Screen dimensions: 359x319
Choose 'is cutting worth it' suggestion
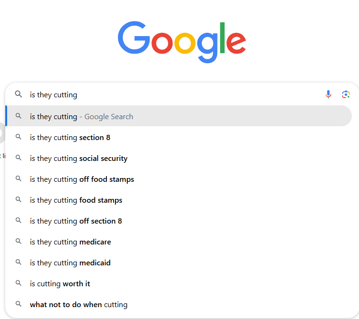pyautogui.click(x=60, y=284)
